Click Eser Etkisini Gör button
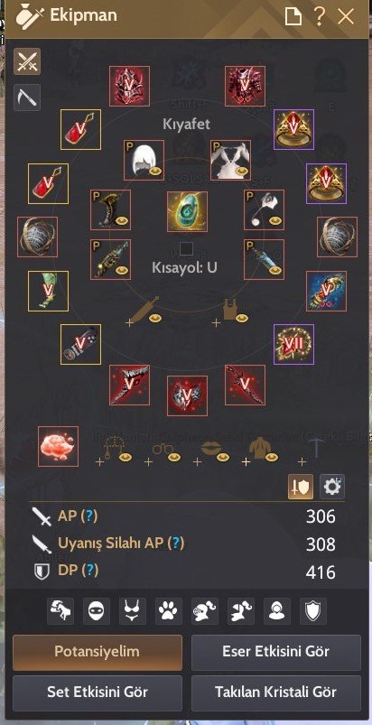Image resolution: width=372 pixels, height=725 pixels. point(276,653)
